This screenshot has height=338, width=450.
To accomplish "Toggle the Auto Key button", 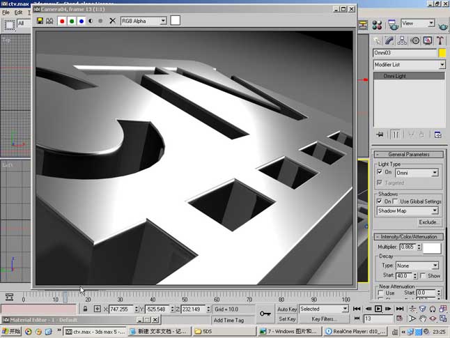I will point(287,309).
